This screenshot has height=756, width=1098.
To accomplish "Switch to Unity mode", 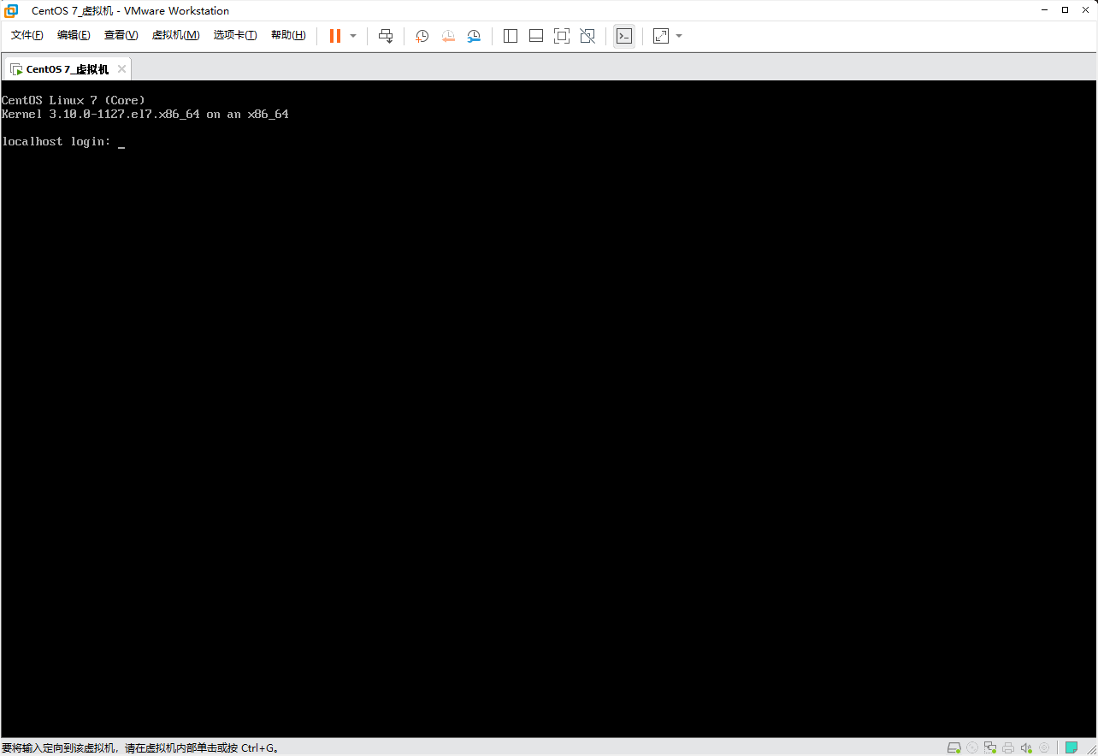I will [587, 36].
